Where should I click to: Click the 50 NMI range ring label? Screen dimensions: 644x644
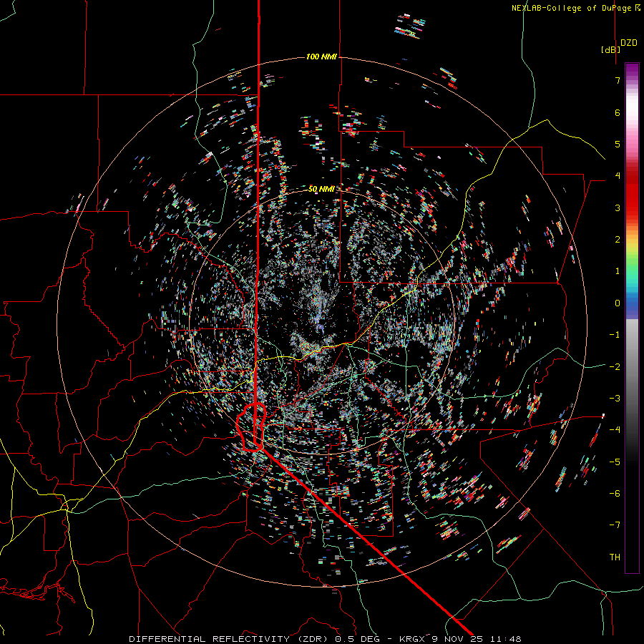[321, 189]
